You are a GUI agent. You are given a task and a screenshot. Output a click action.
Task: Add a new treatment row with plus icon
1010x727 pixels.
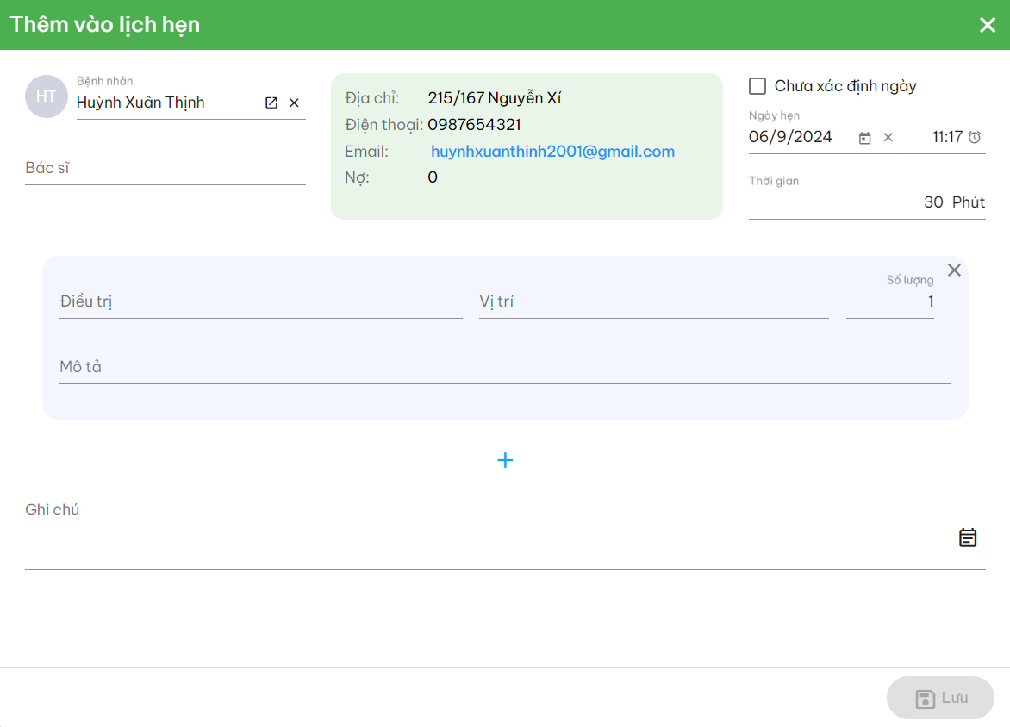click(x=505, y=460)
